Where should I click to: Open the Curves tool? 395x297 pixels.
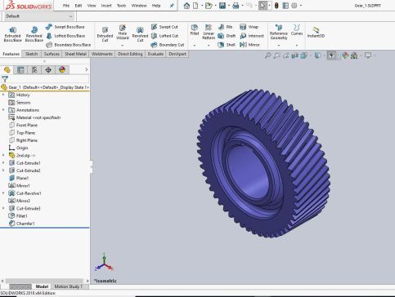tap(297, 30)
